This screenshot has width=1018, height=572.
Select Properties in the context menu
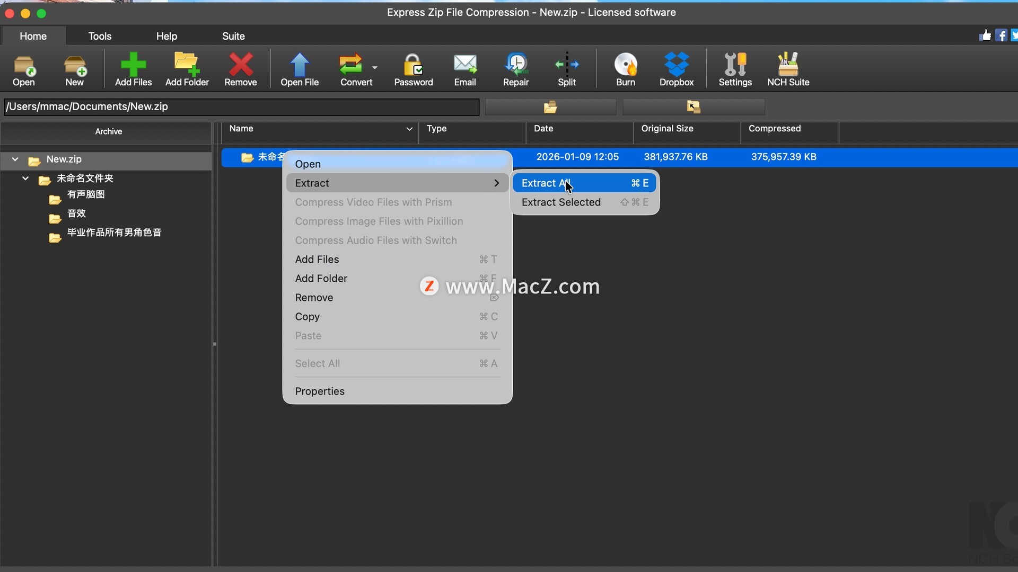[320, 391]
